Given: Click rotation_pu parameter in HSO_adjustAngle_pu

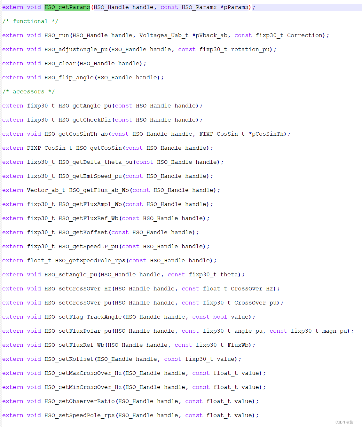Looking at the screenshot, I should tap(250, 49).
